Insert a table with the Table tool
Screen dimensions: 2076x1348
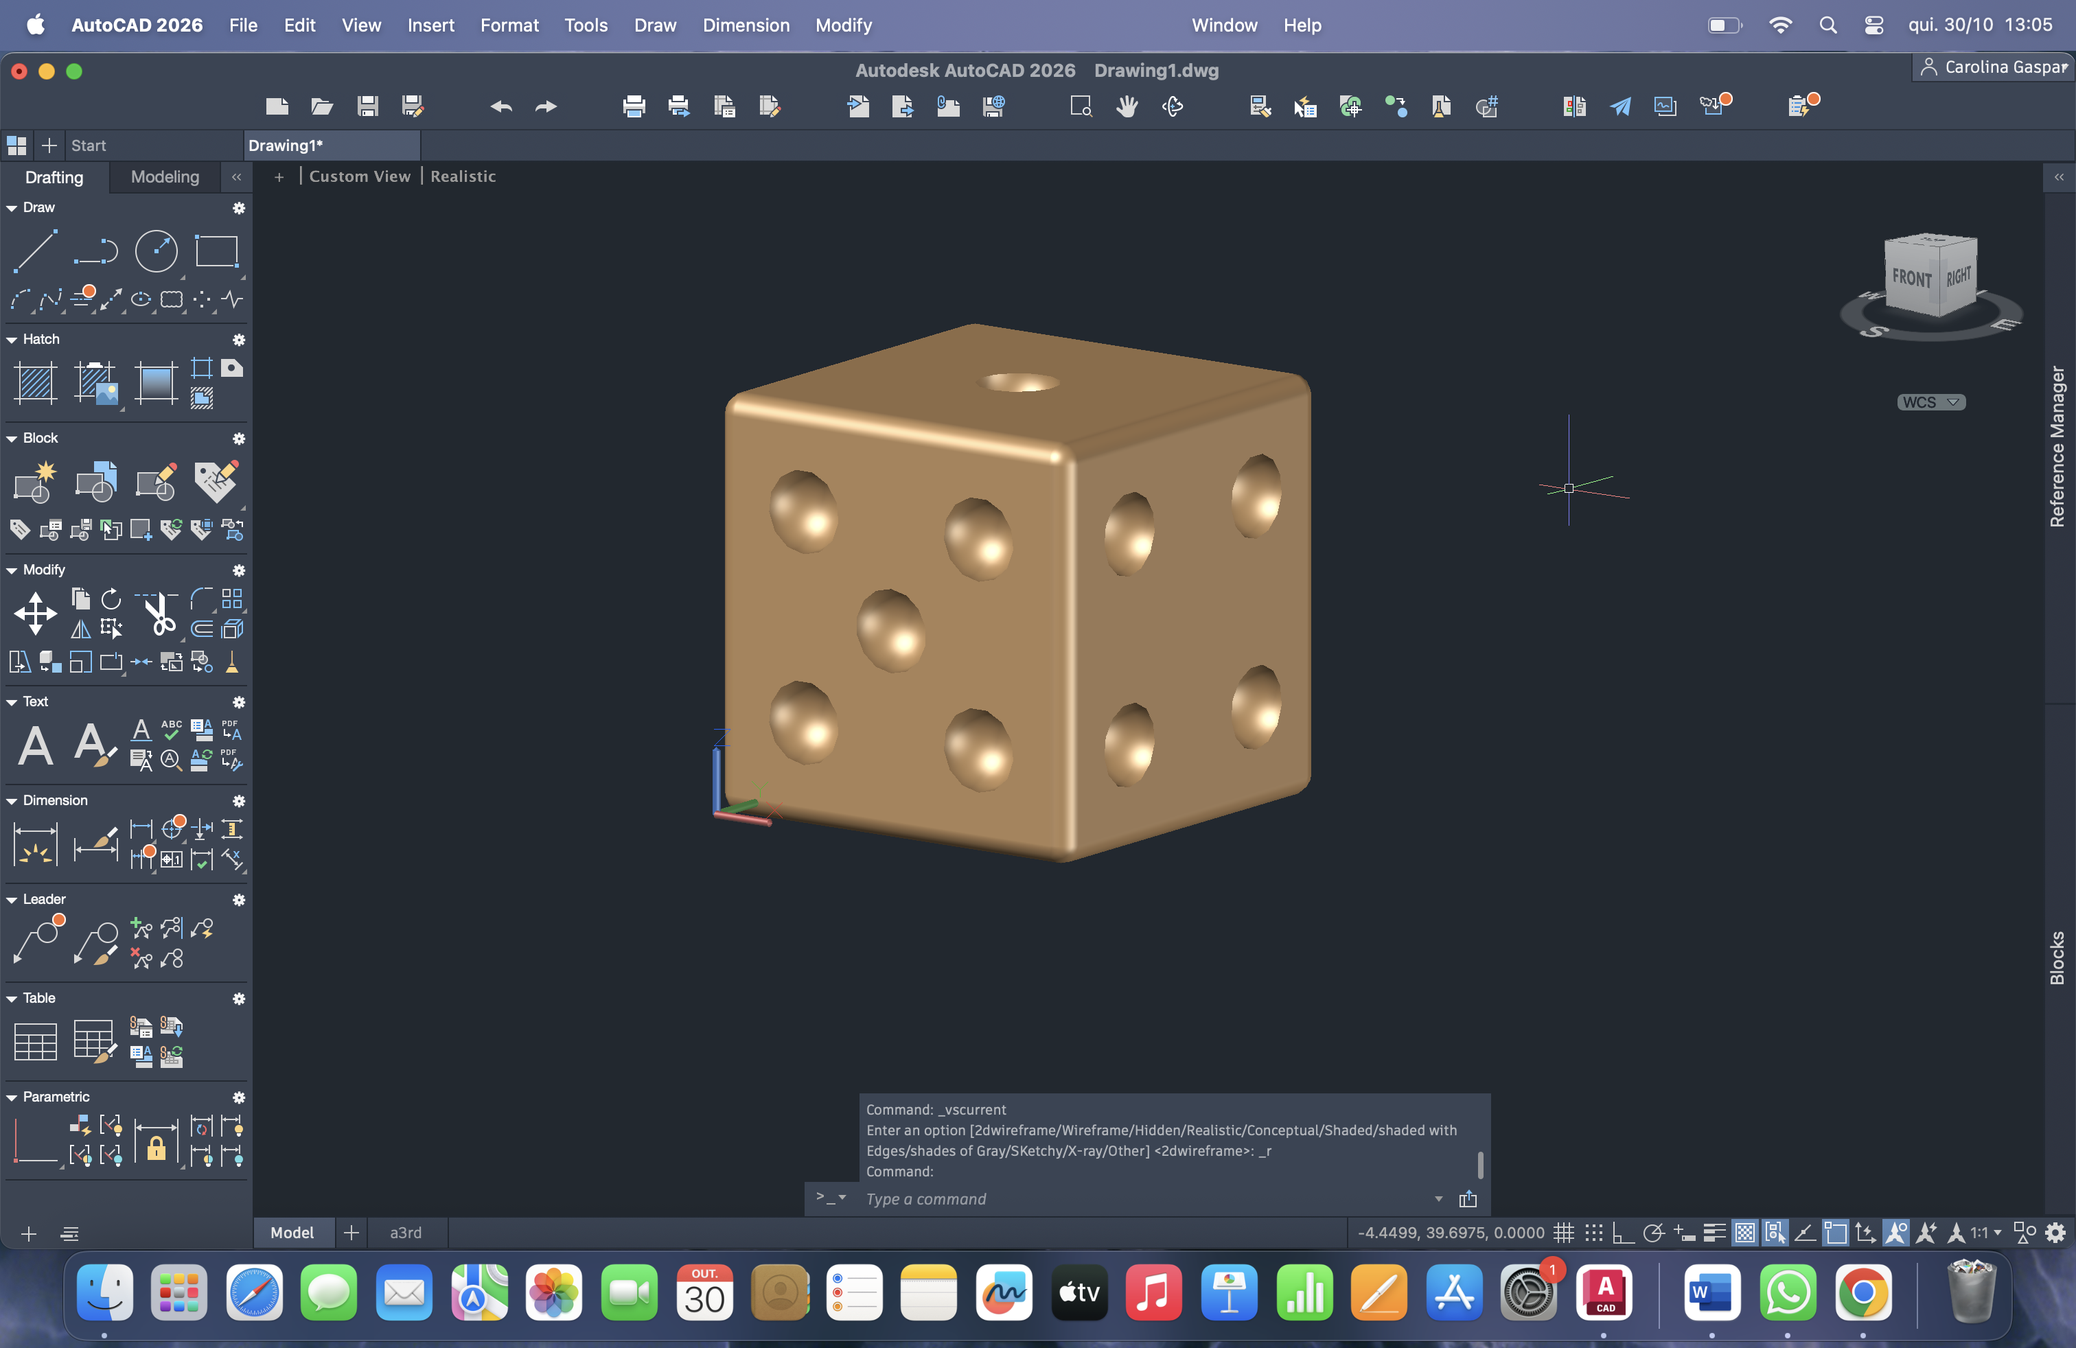pos(35,1041)
